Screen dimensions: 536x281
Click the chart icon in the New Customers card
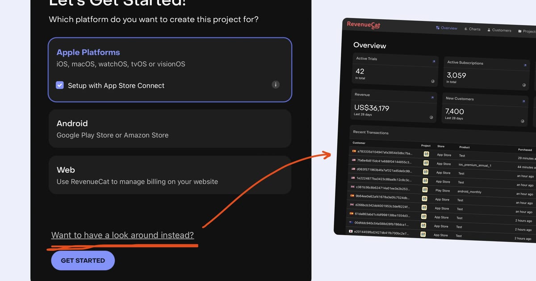[522, 121]
